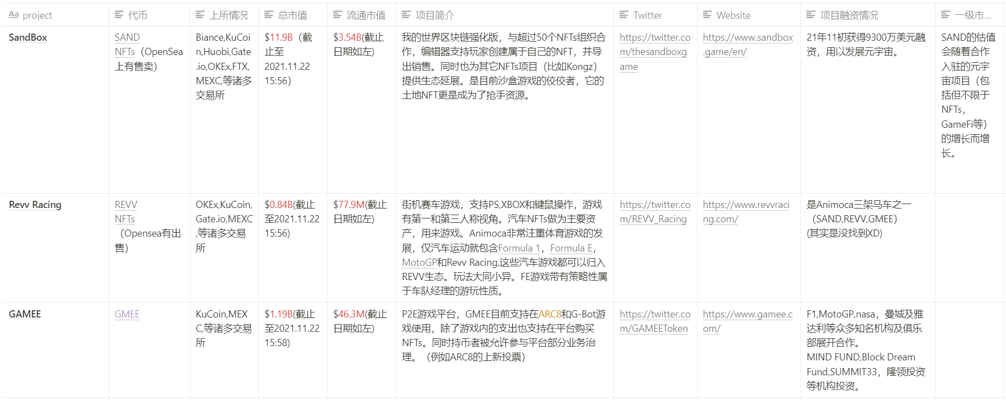Image resolution: width=1006 pixels, height=400 pixels.
Task: Open the revvracing.com website link
Action: (x=746, y=212)
